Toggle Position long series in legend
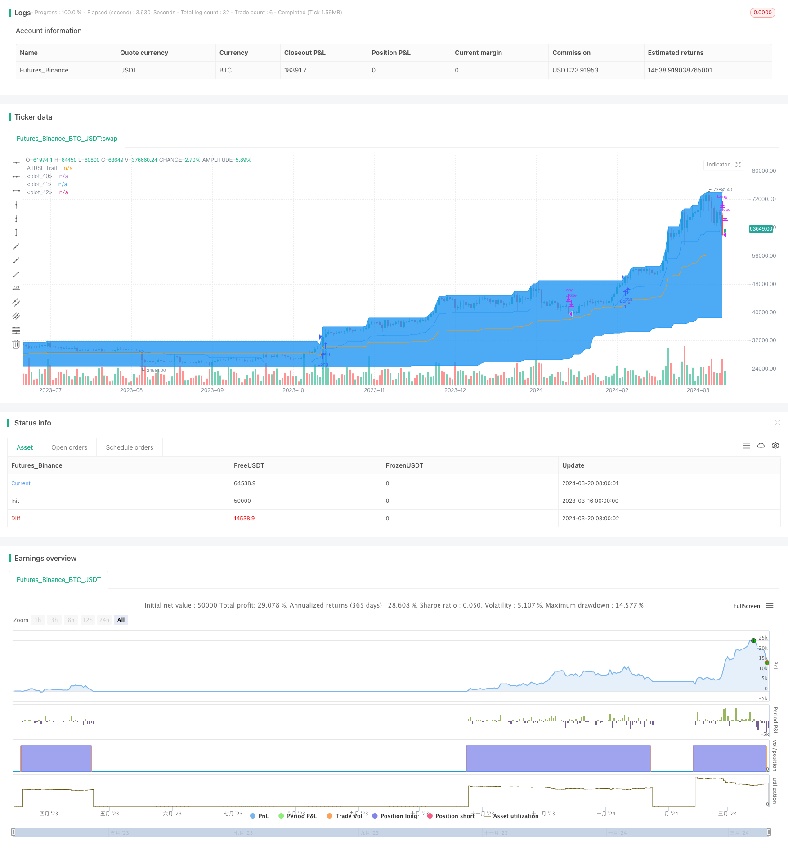The height and width of the screenshot is (850, 788). 395,816
